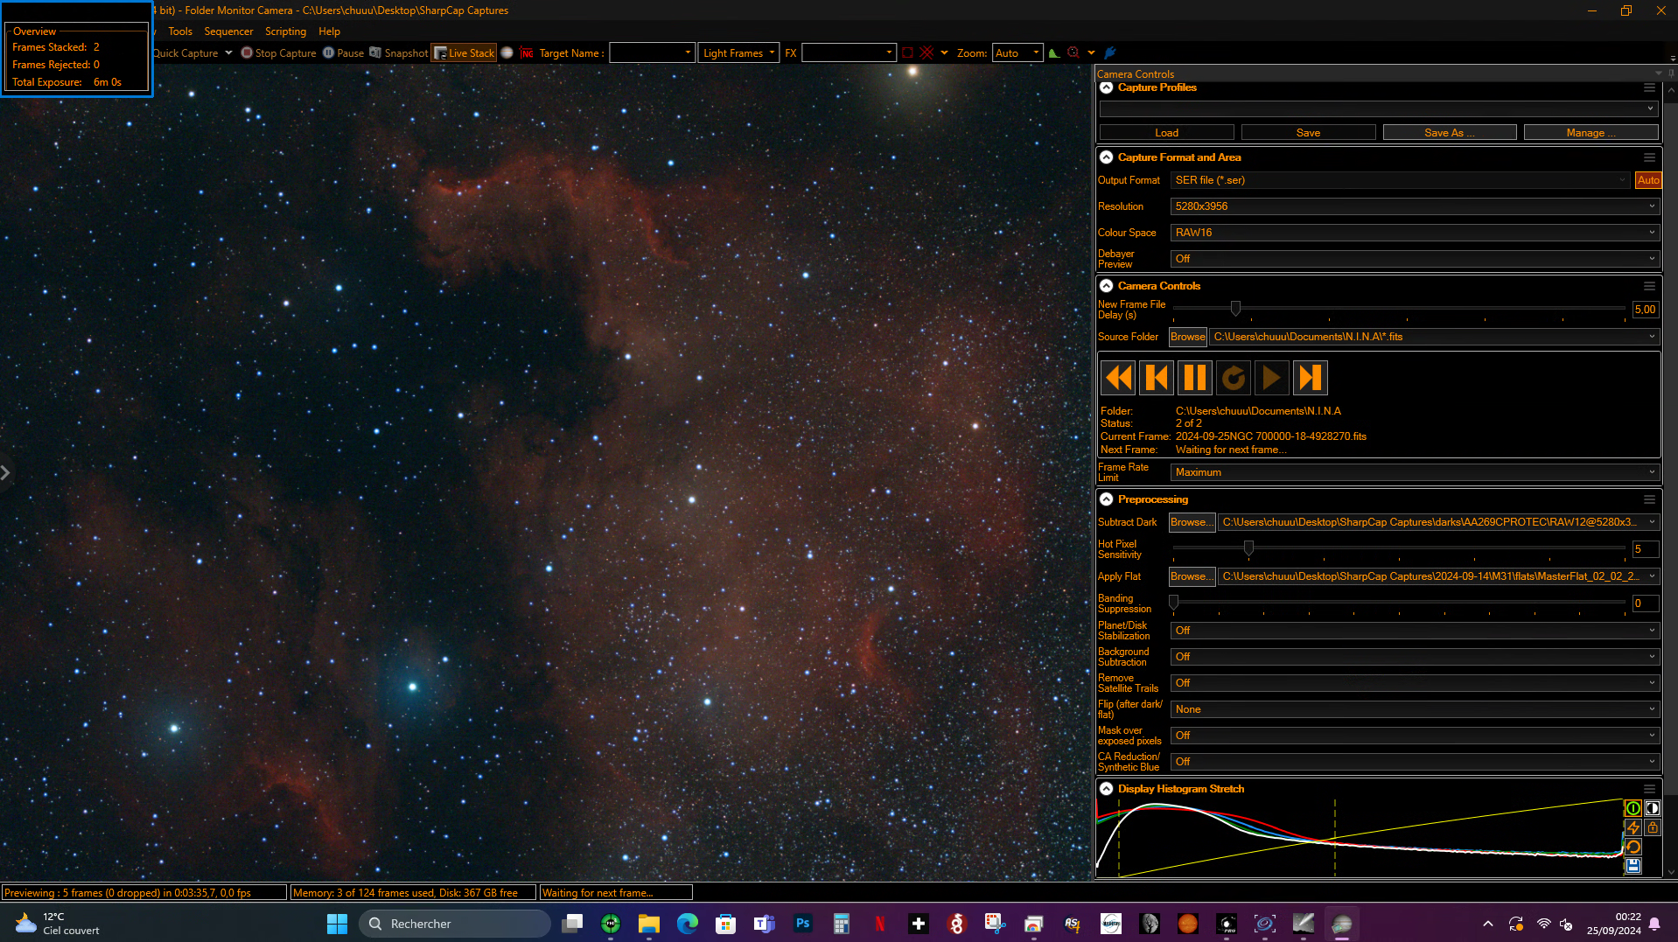Toggle the green display stretch enable button
The width and height of the screenshot is (1678, 942).
tap(1633, 808)
